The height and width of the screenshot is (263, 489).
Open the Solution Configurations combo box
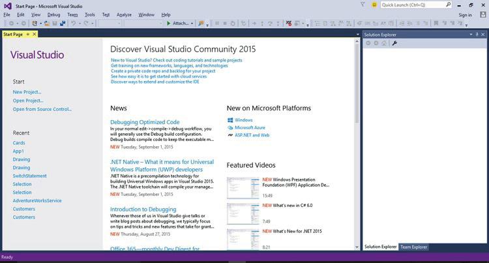(110, 23)
